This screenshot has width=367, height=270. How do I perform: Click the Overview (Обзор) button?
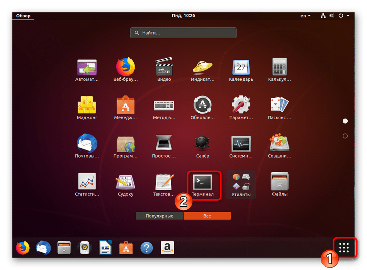(23, 16)
